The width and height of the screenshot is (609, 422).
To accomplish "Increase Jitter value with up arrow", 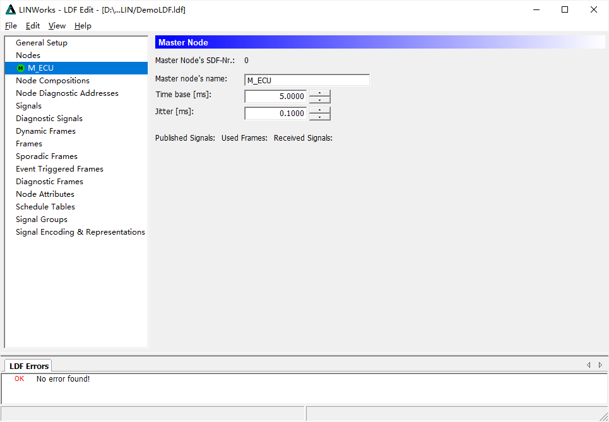I will 320,110.
